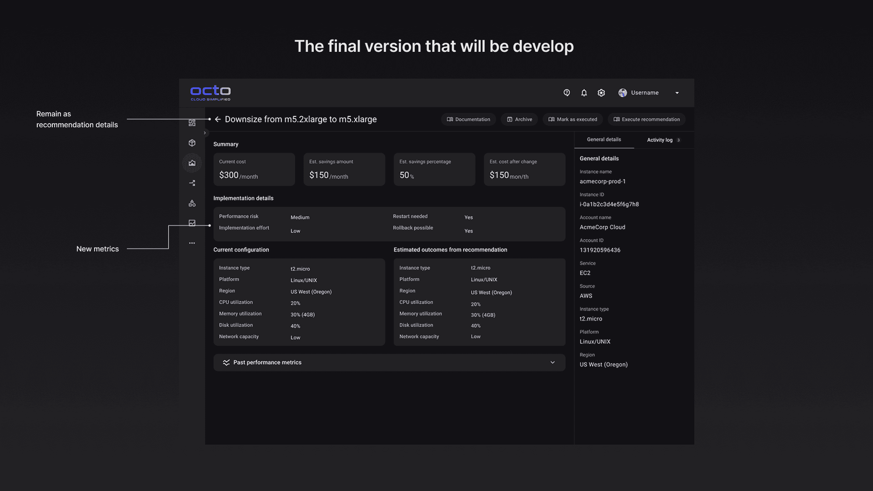Image resolution: width=873 pixels, height=491 pixels.
Task: Open the shuffle arrows sidebar icon
Action: point(192,183)
